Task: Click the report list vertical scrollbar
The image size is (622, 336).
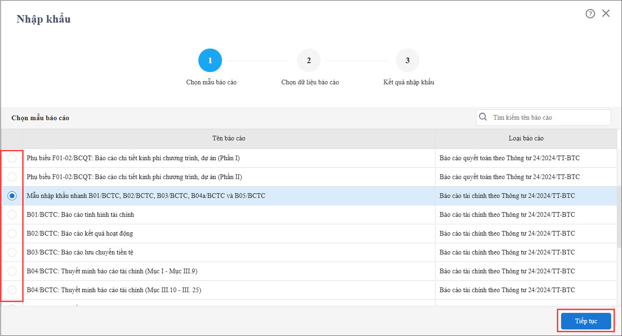Action: click(619, 217)
